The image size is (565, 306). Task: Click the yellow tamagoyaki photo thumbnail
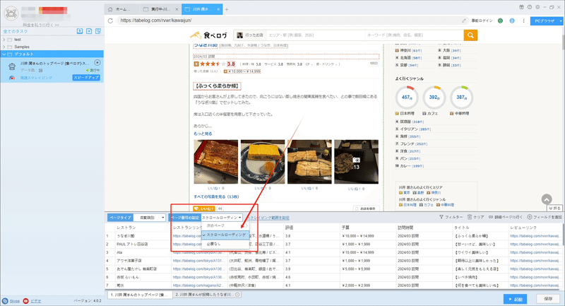(x=263, y=162)
